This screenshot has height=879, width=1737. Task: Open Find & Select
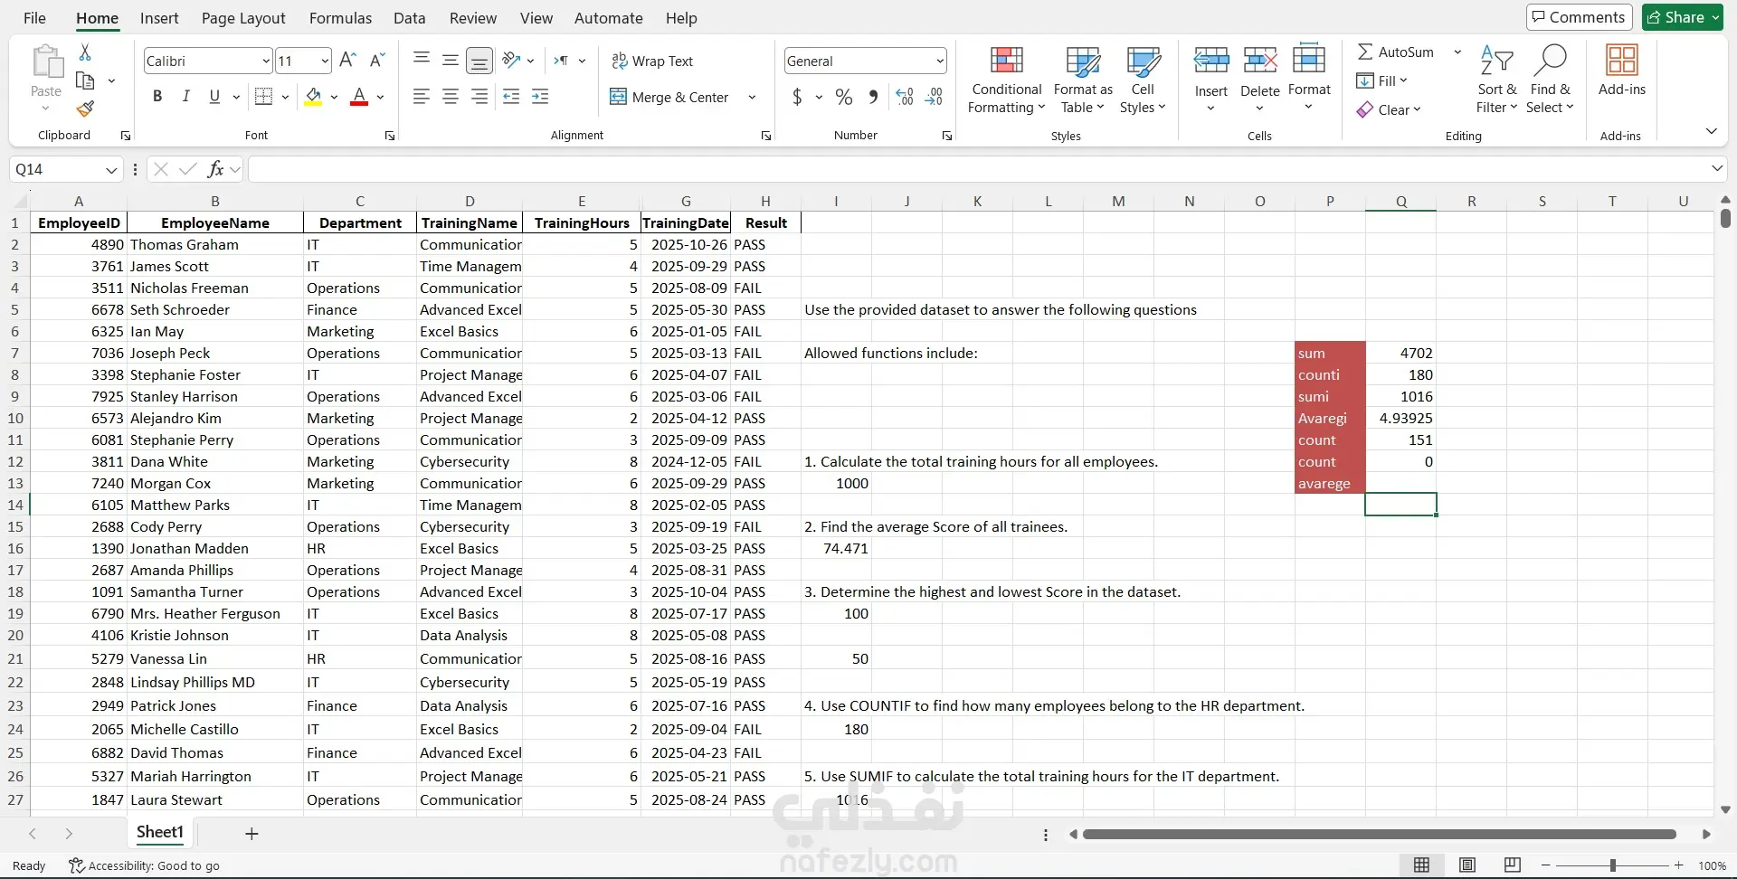pyautogui.click(x=1550, y=80)
